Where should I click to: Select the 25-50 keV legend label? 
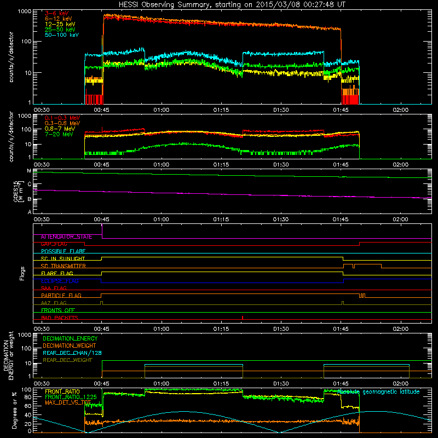(60, 30)
